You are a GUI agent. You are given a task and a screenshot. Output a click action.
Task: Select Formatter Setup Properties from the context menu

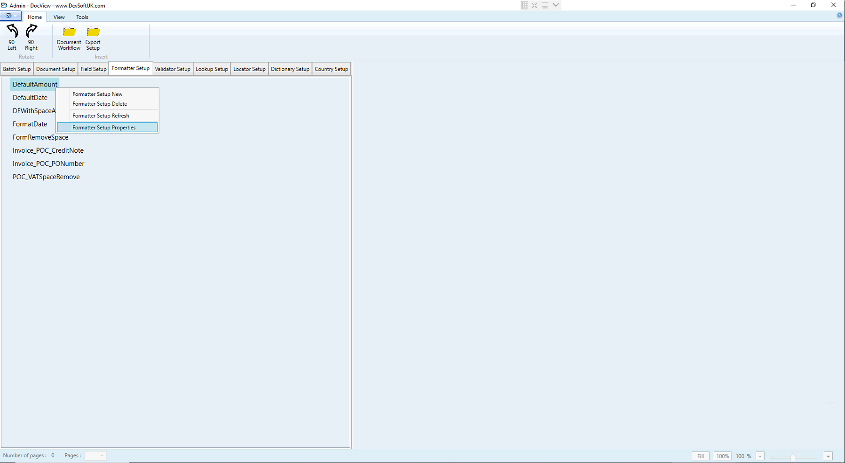point(104,127)
